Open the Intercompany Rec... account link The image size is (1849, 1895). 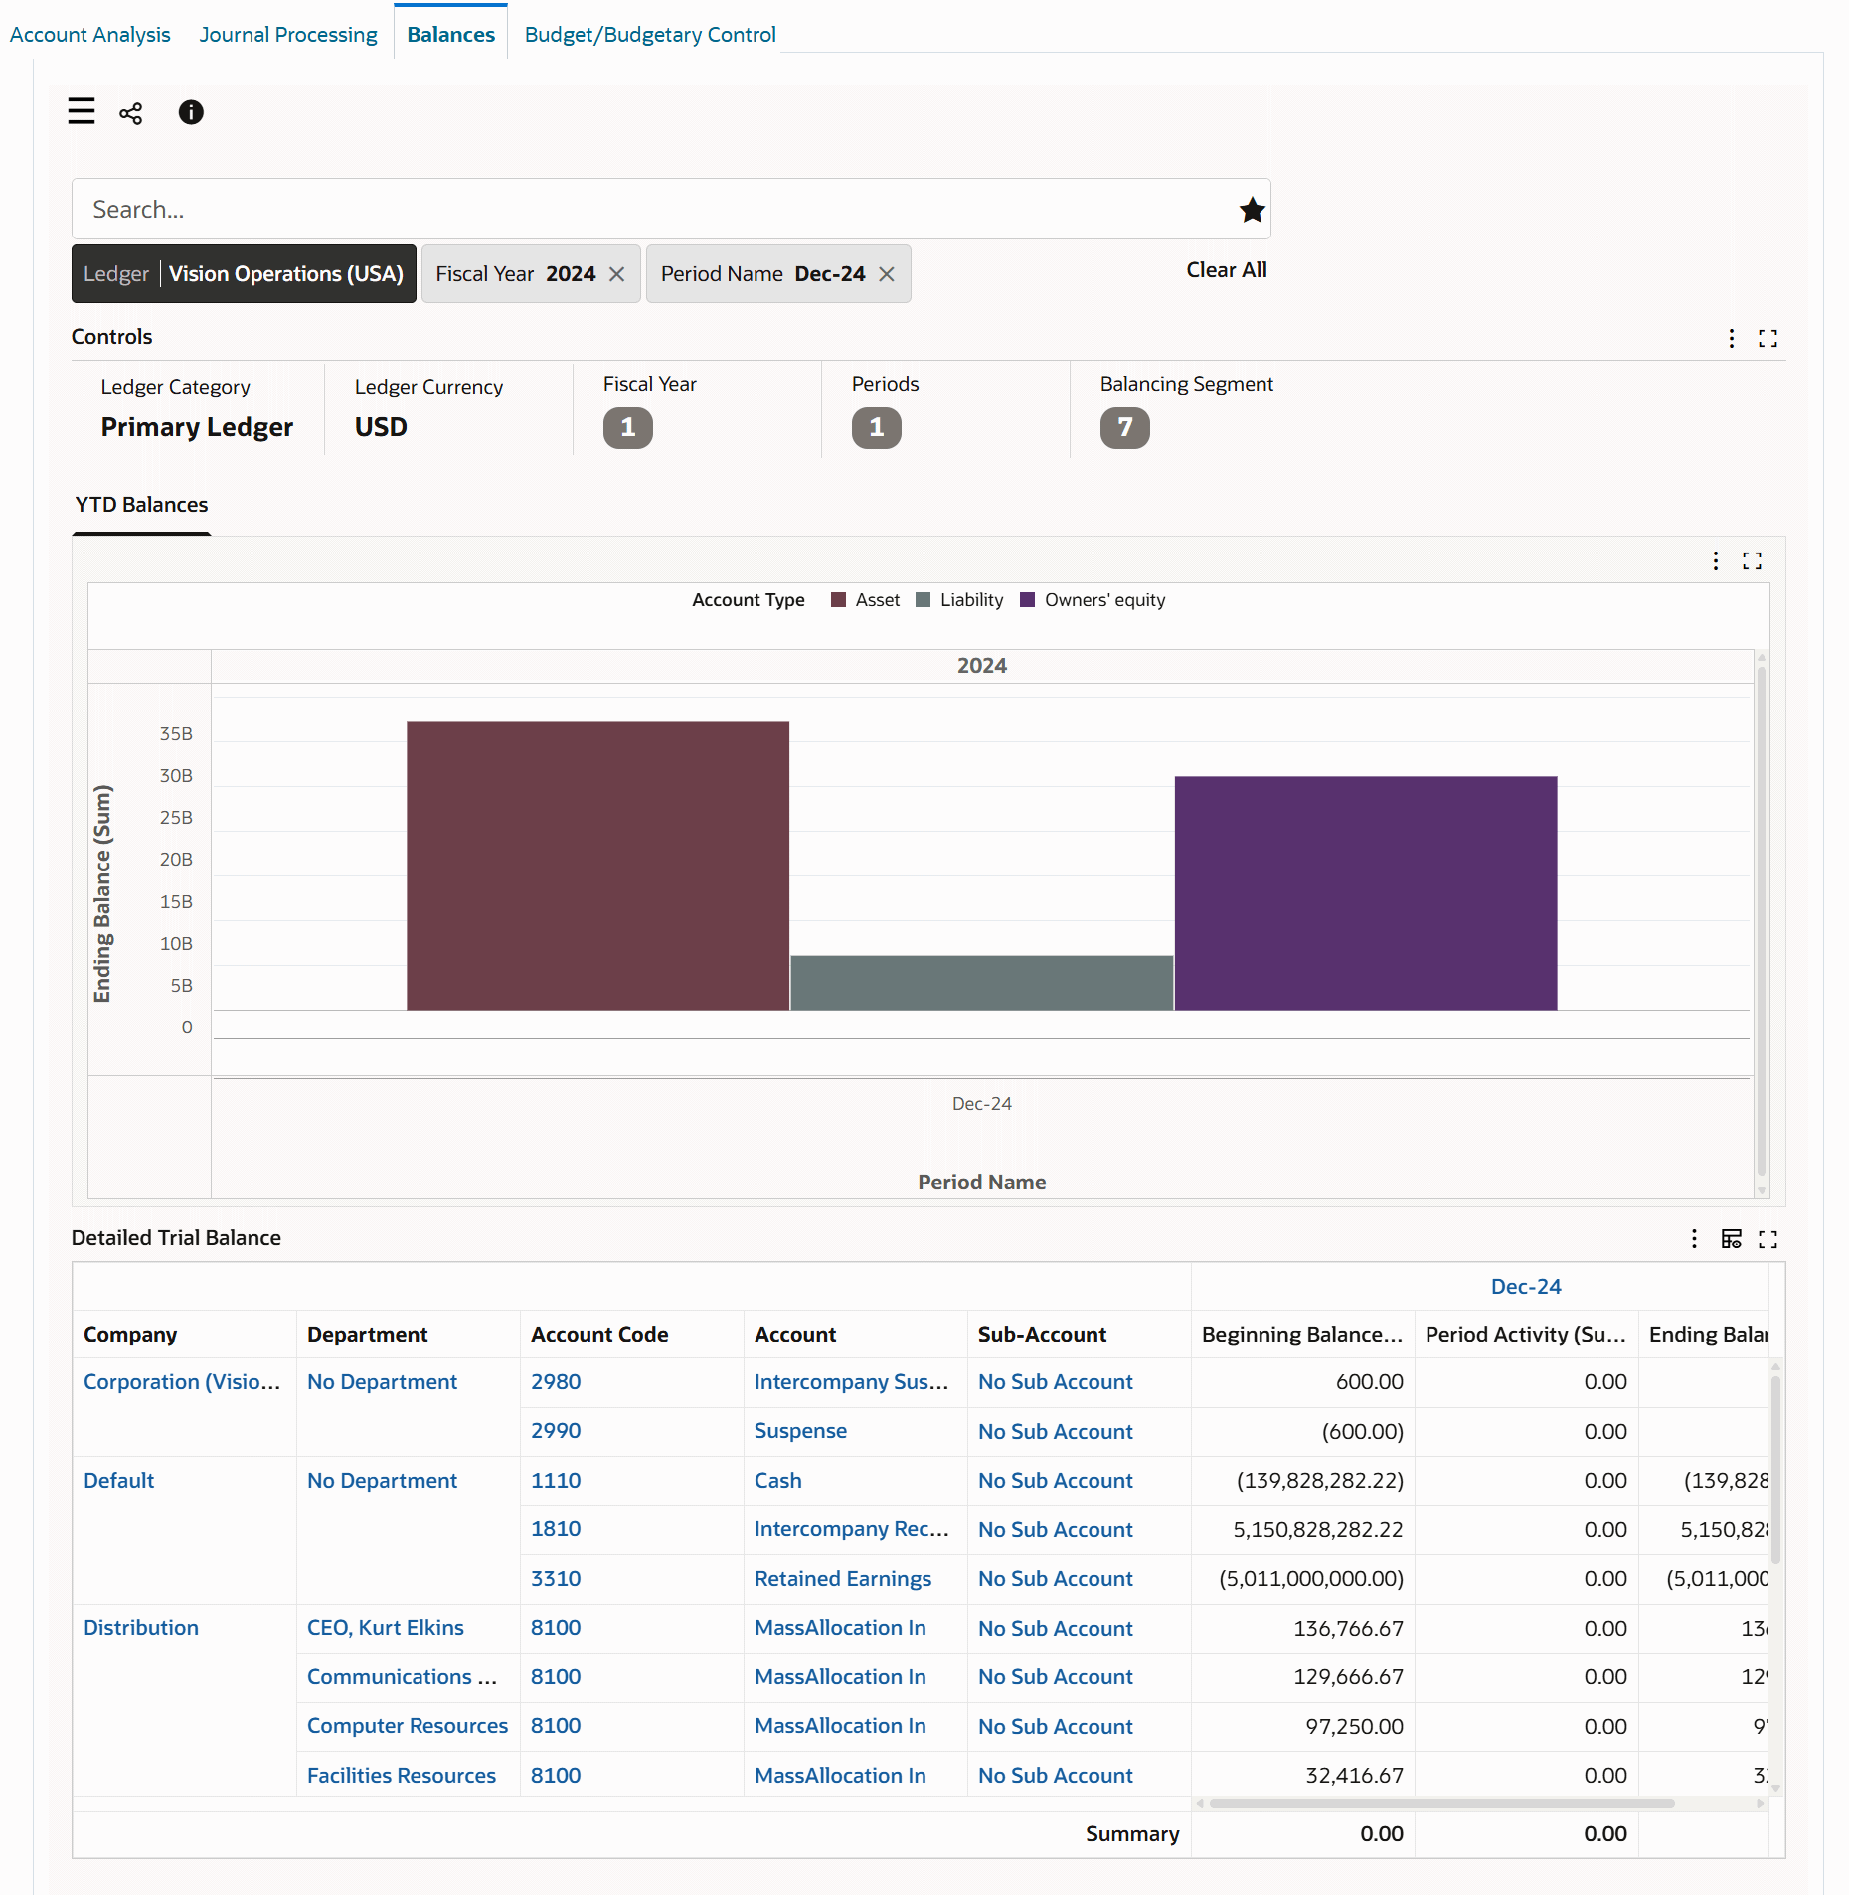click(852, 1529)
